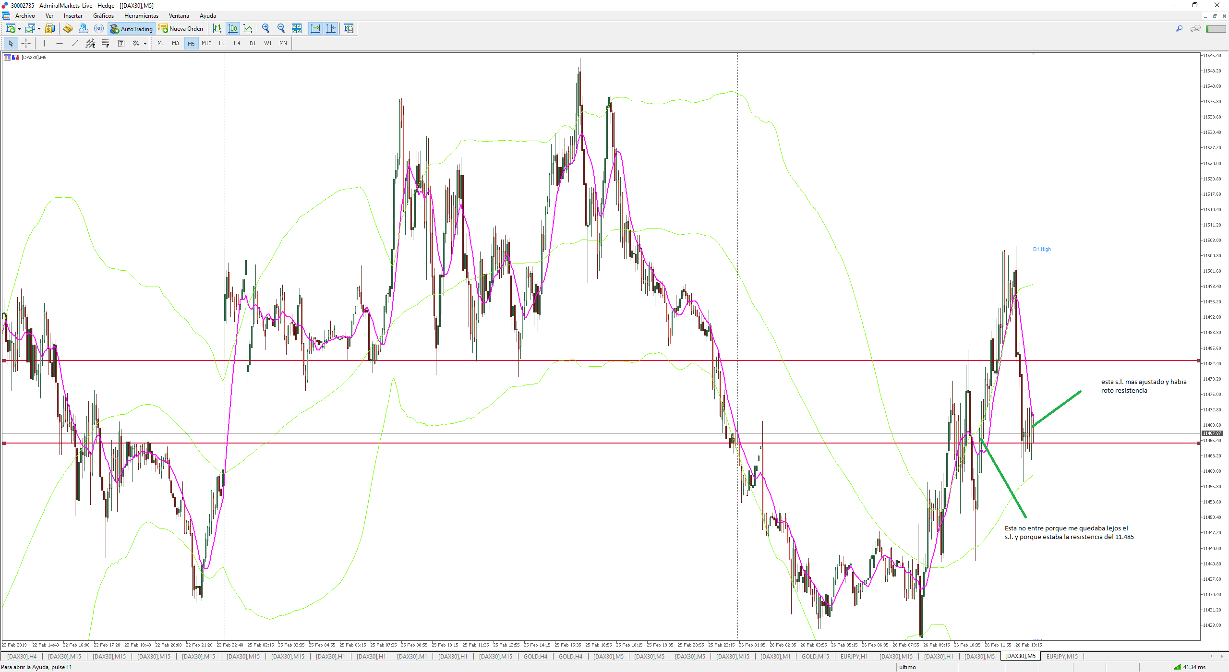
Task: Toggle chart auto scroll
Action: point(315,29)
